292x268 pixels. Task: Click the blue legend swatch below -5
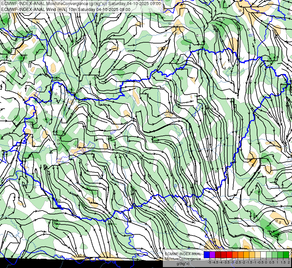tap(207, 255)
